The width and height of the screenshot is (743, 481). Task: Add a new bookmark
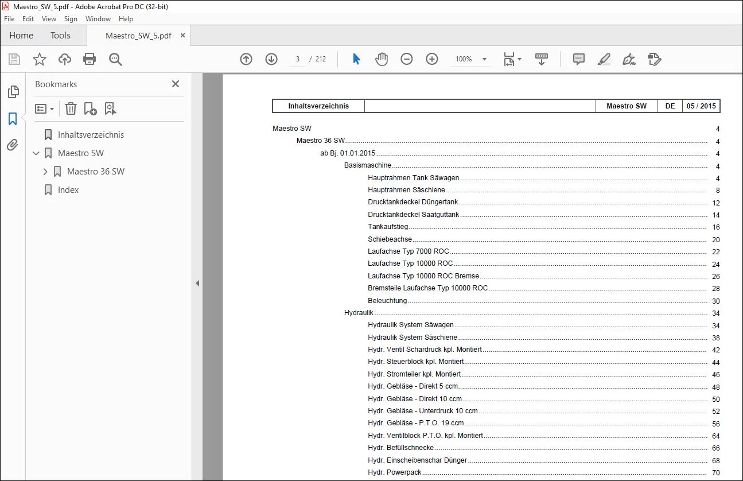tap(90, 108)
